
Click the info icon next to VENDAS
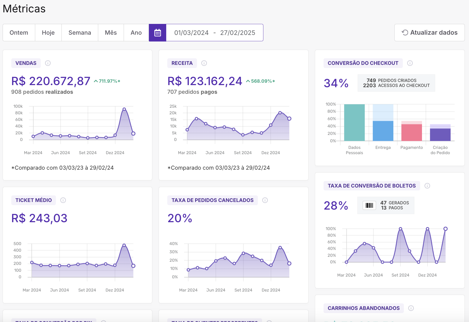point(48,63)
